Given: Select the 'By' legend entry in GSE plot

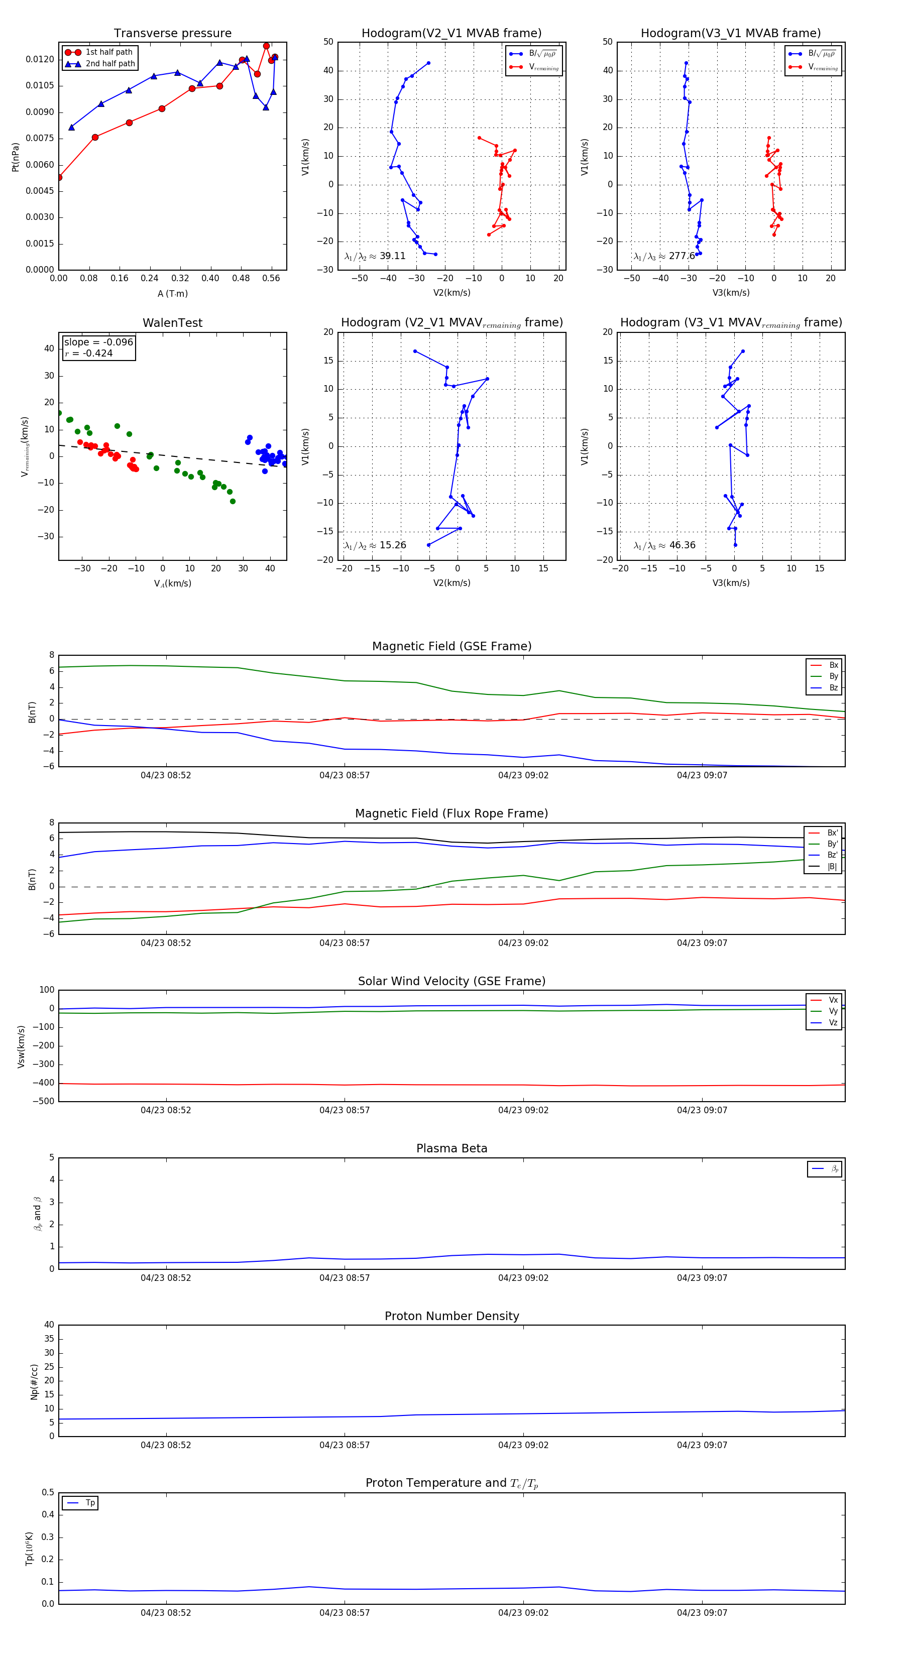Looking at the screenshot, I should tap(824, 677).
